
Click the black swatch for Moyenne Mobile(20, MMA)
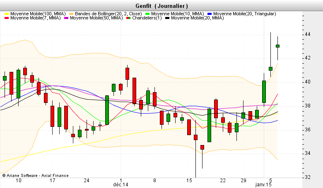[x=167, y=18]
